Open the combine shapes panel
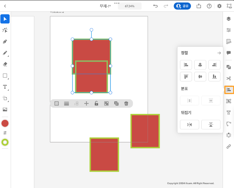The width and height of the screenshot is (234, 188). [x=228, y=67]
